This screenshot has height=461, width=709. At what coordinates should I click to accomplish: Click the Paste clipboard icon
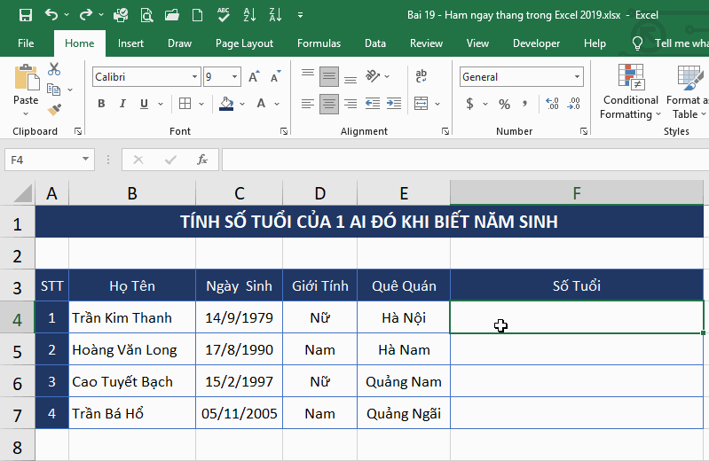(27, 77)
